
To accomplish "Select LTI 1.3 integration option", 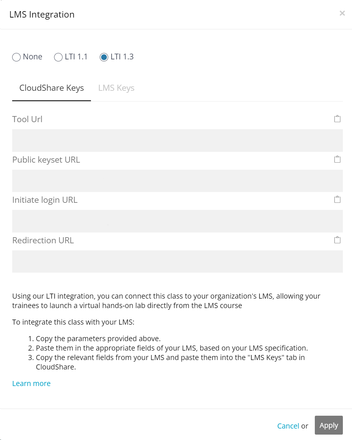I will coord(104,57).
